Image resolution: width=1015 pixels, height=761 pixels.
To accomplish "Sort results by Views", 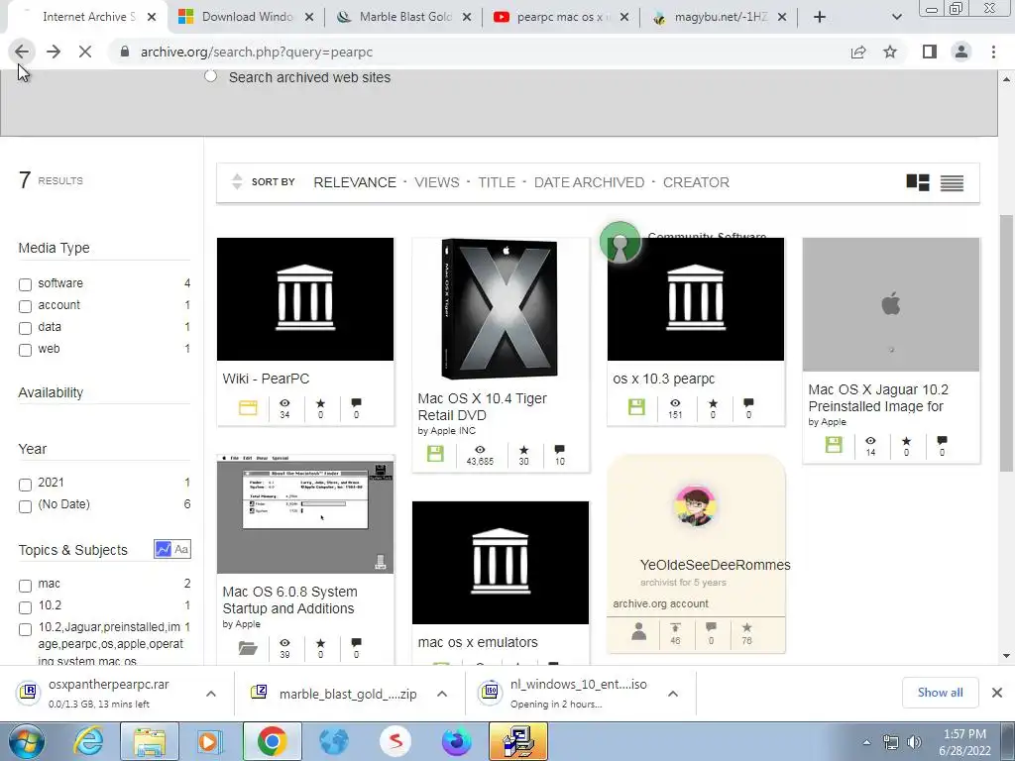I will pos(437,182).
